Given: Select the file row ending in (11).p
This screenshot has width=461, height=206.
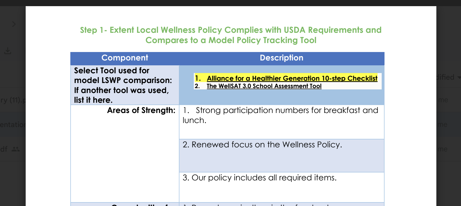Looking at the screenshot, I should click(12, 100).
